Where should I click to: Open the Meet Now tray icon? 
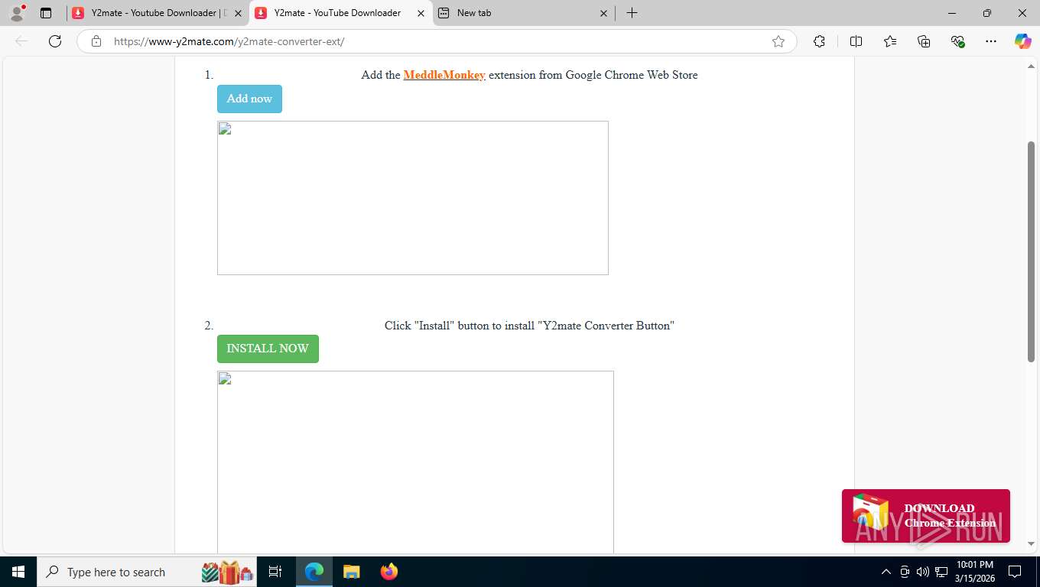point(905,572)
